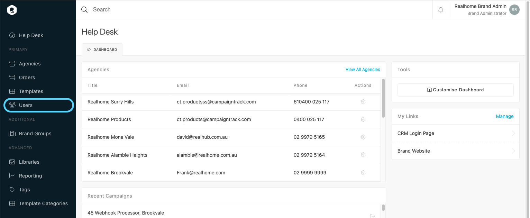The width and height of the screenshot is (530, 218).
Task: Select the Realhome Alambie Heights title
Action: (117, 155)
